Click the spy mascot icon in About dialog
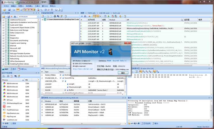 110,52
